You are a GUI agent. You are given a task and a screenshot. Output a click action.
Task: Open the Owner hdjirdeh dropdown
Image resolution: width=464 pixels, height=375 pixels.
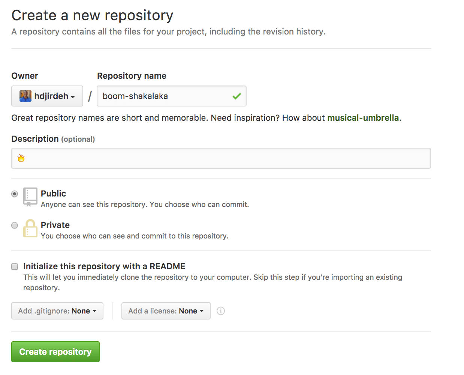[47, 96]
